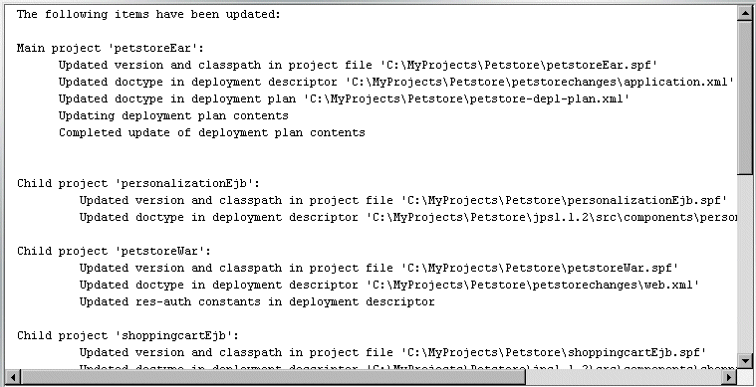The width and height of the screenshot is (756, 387).
Task: Click the personalizationEjb.spf project file line
Action: pos(403,200)
